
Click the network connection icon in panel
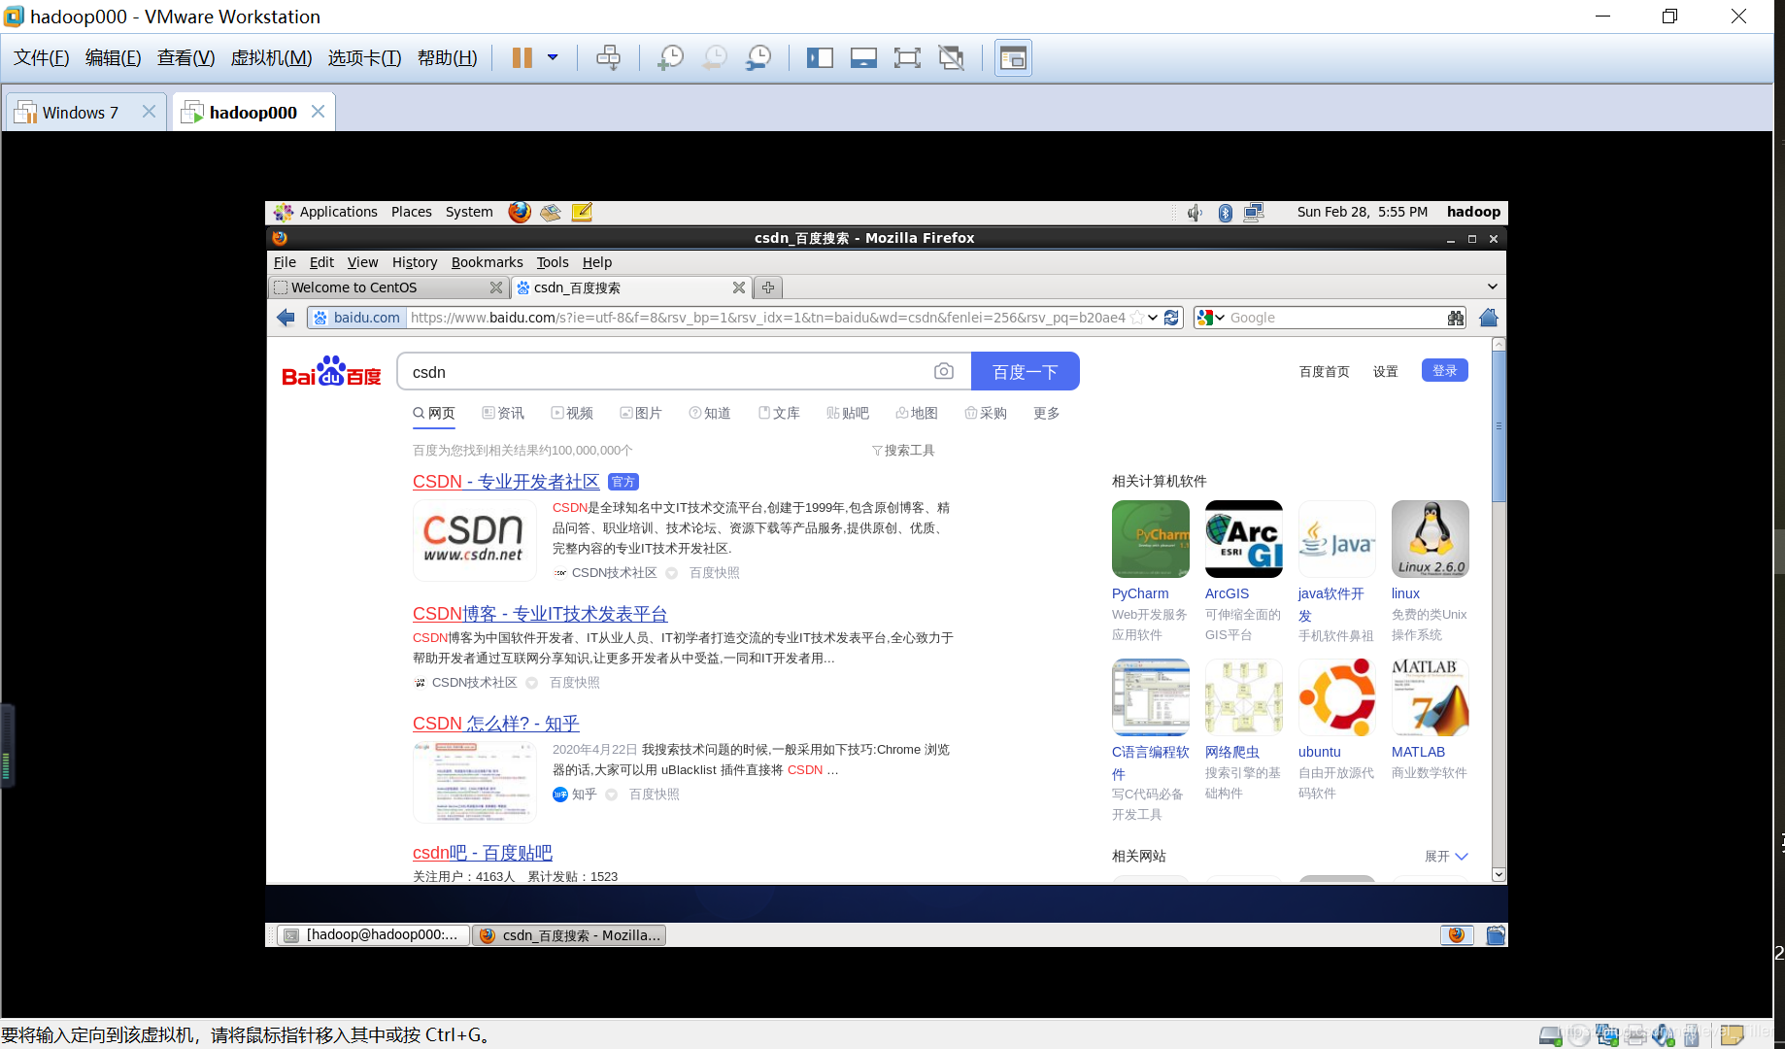coord(1254,212)
